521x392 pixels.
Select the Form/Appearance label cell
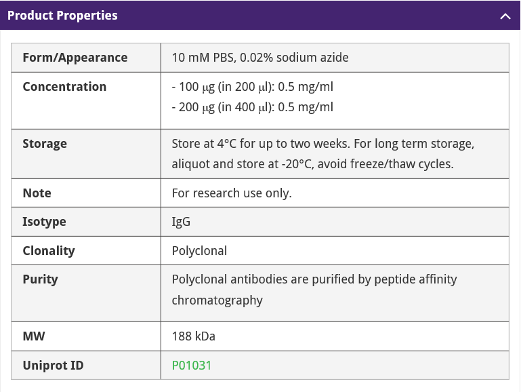coord(75,58)
